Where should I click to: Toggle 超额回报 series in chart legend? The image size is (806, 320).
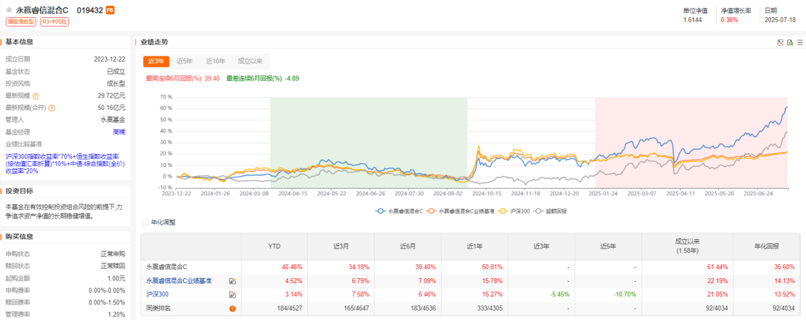[550, 210]
